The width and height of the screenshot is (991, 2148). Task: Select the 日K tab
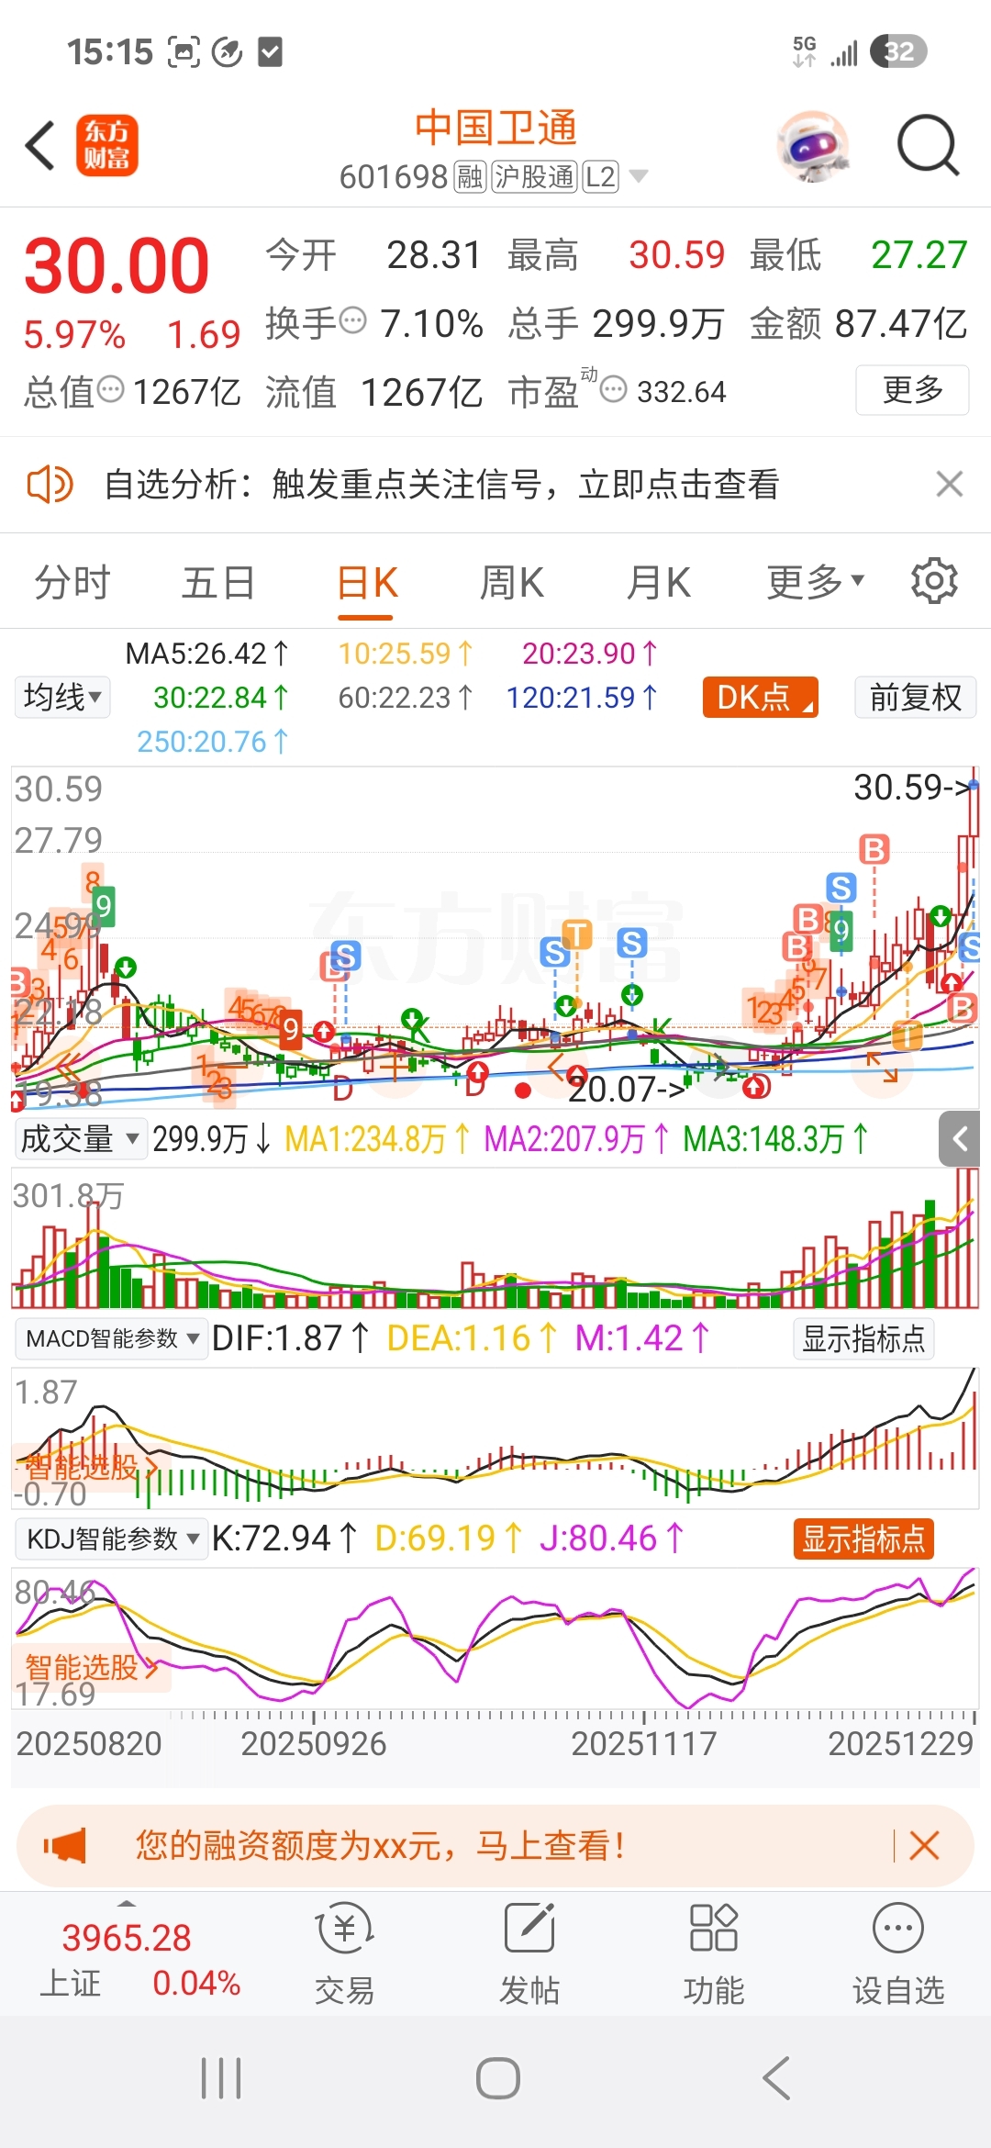tap(367, 583)
